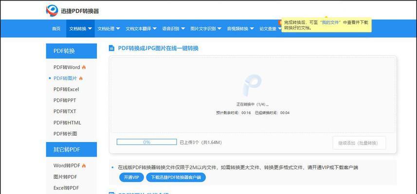Expand the 音视频转换 dropdown menu
The height and width of the screenshot is (194, 417).
point(240,29)
